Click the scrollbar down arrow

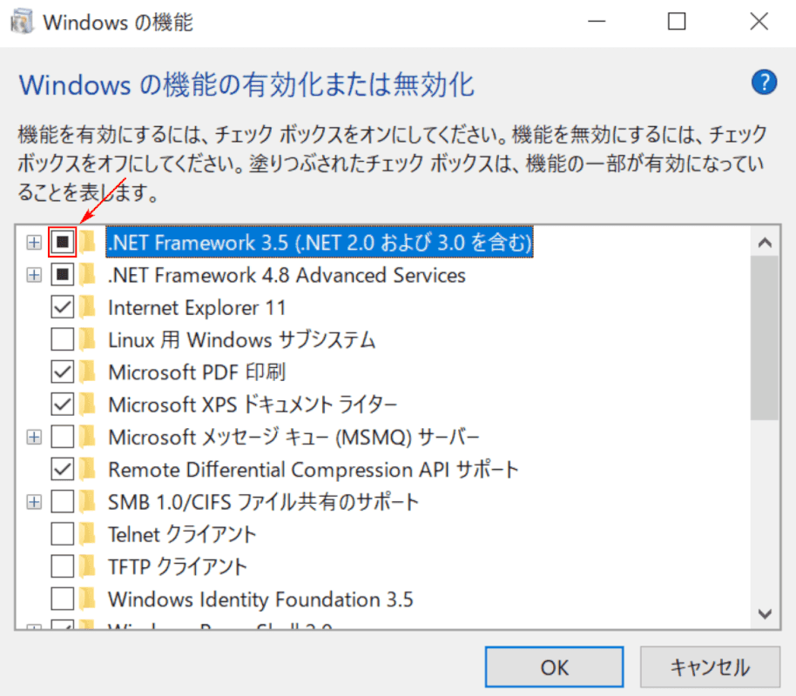[x=765, y=614]
